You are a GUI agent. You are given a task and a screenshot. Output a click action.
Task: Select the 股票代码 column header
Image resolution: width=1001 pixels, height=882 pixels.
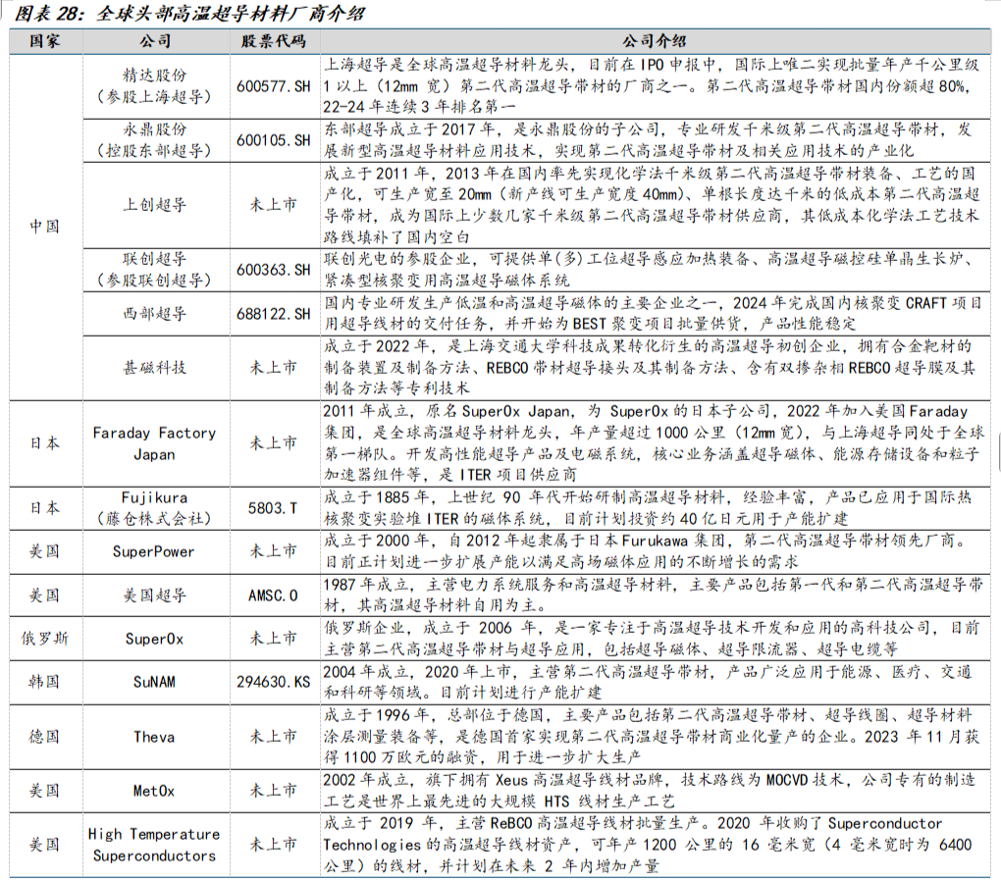pos(274,41)
